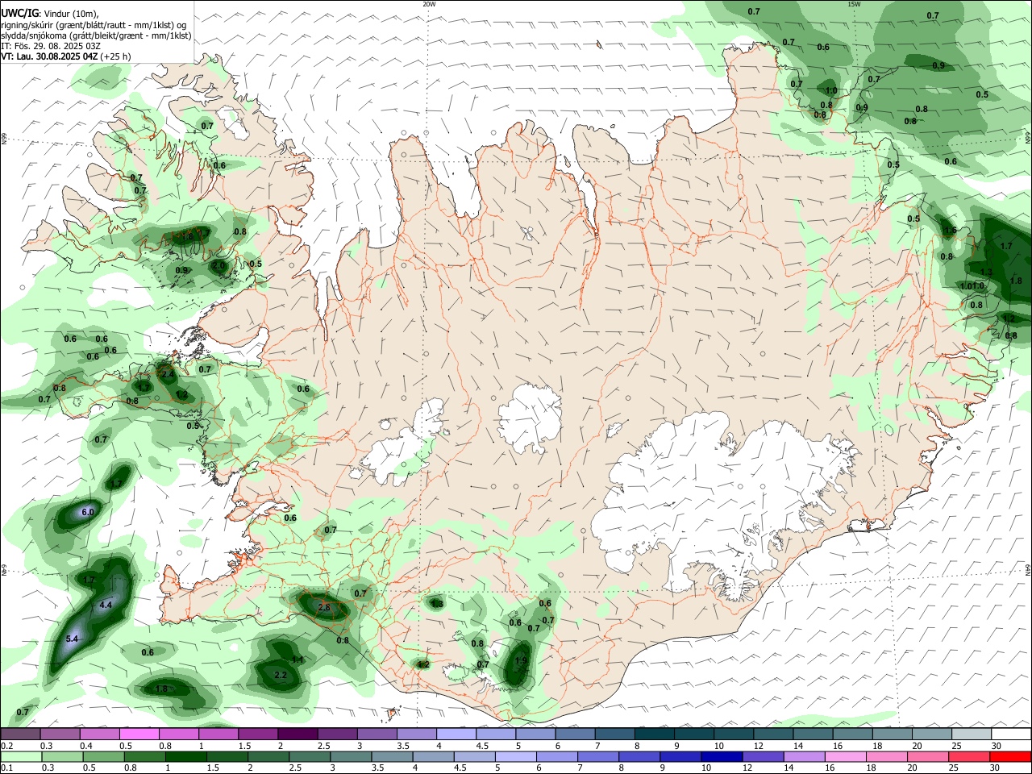Pick the pale green first swatch, bottom legend
The width and height of the screenshot is (1032, 774).
(21, 757)
